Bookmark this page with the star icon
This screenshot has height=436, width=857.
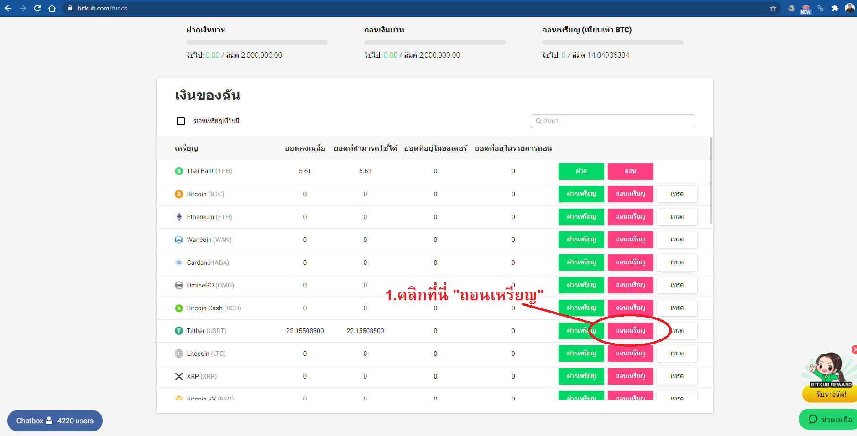(x=773, y=8)
